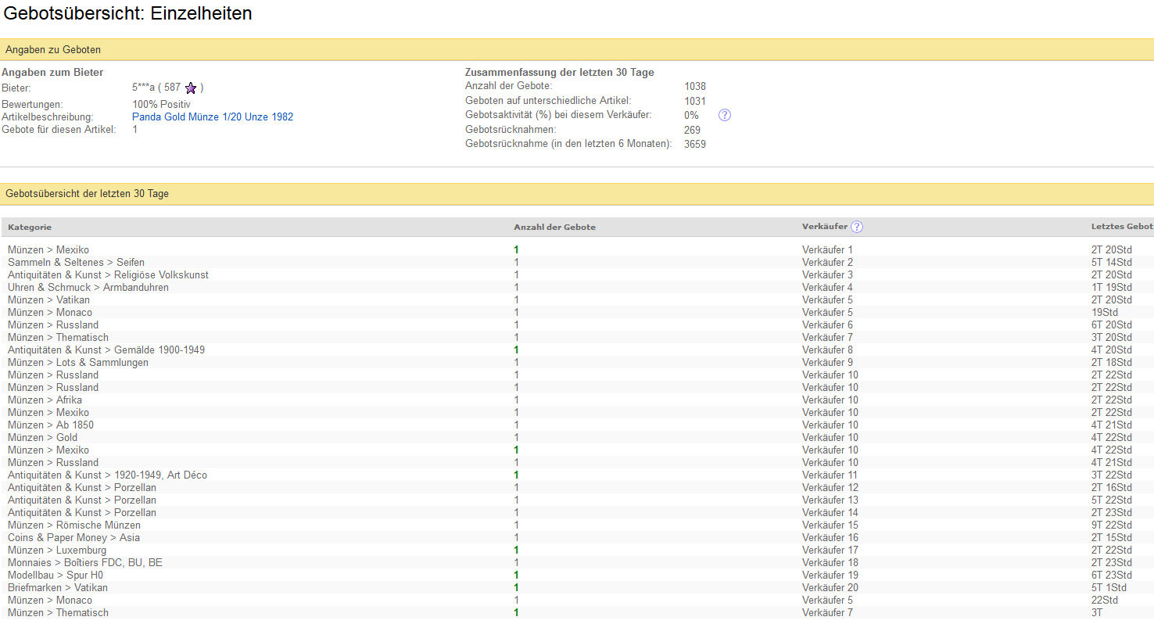
Task: Open help icon beside Gebotsaktivität percentage
Action: pos(724,115)
